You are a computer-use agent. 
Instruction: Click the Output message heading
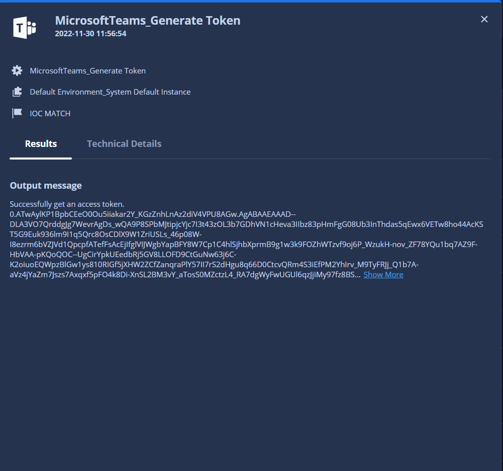click(x=46, y=185)
